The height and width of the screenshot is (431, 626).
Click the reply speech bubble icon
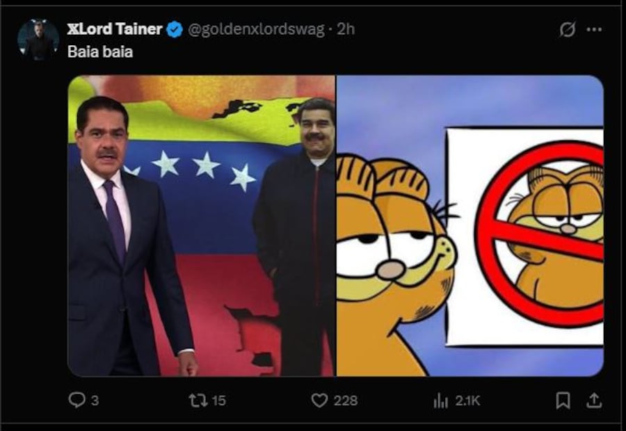coord(76,400)
